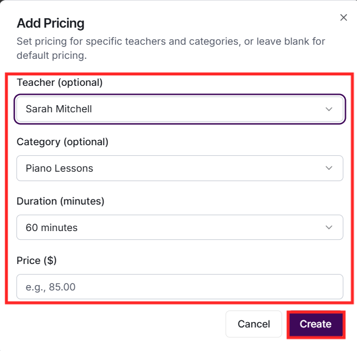Click the chevron in the Teacher field

(x=329, y=109)
